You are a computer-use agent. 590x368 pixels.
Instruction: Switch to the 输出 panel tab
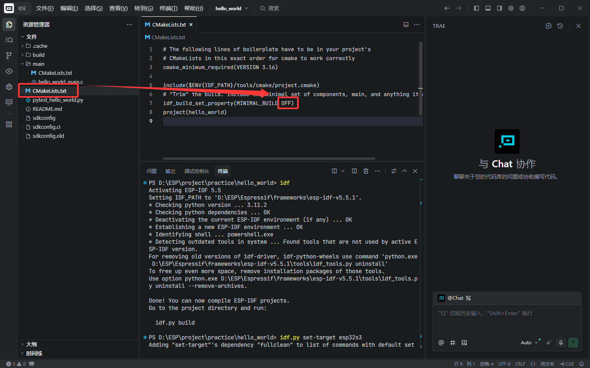pyautogui.click(x=170, y=171)
